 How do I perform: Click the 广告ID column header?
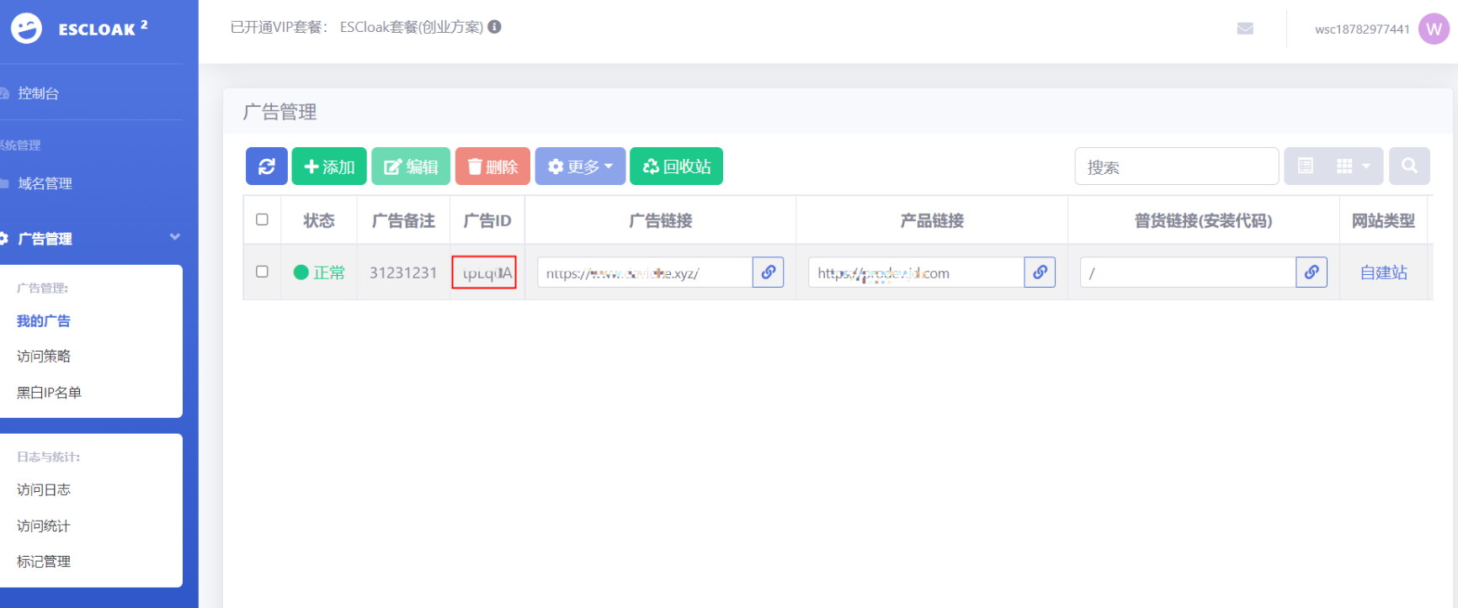[x=487, y=220]
